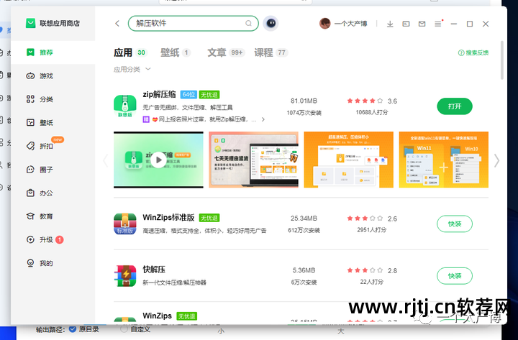Screen dimensions: 518x340
Task: Click the zip解压缩 app icon
Action: pyautogui.click(x=125, y=106)
